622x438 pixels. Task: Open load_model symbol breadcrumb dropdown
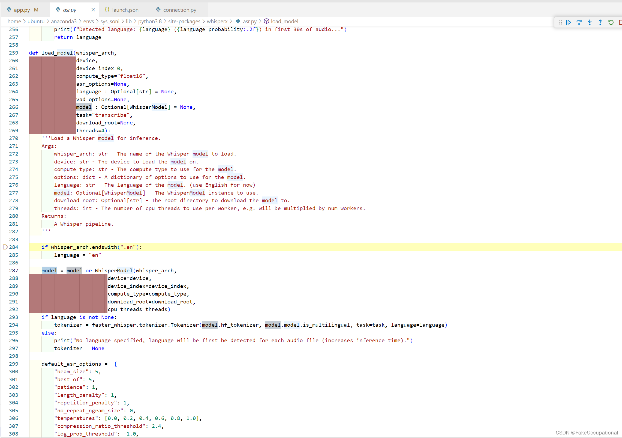coord(284,21)
